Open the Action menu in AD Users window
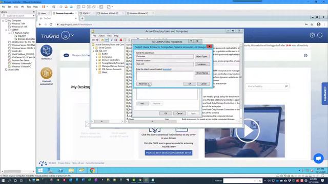The image size is (328, 184). point(101,36)
